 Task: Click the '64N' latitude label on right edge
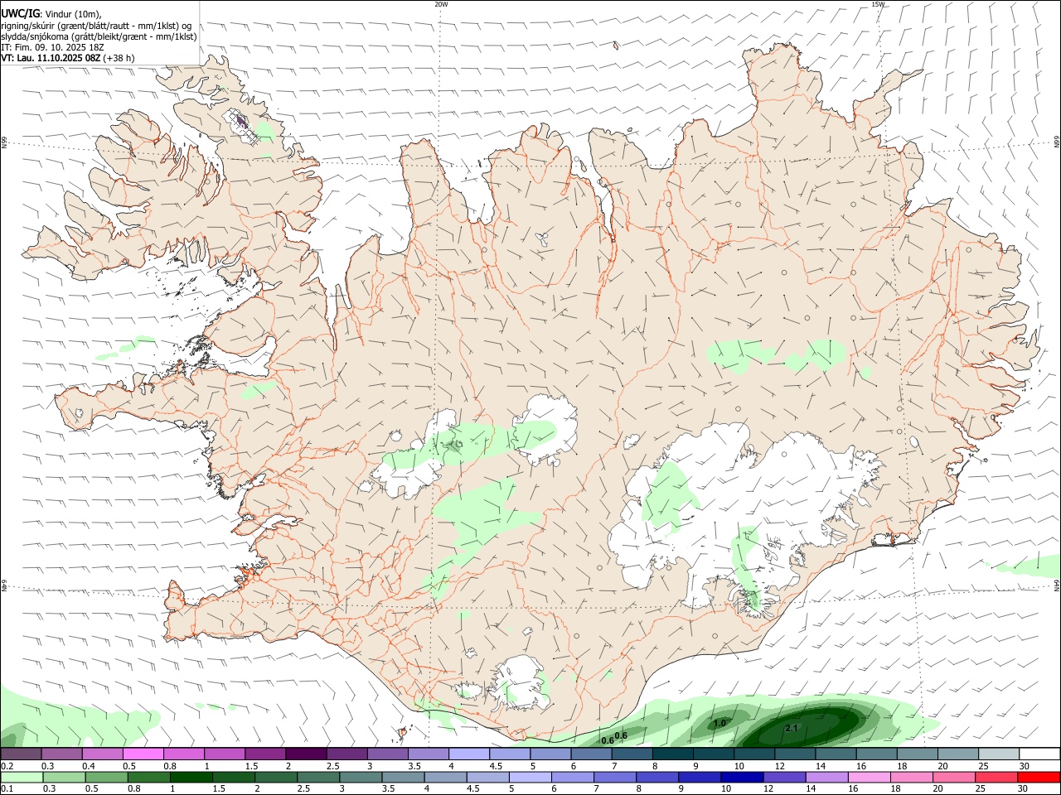[1057, 585]
